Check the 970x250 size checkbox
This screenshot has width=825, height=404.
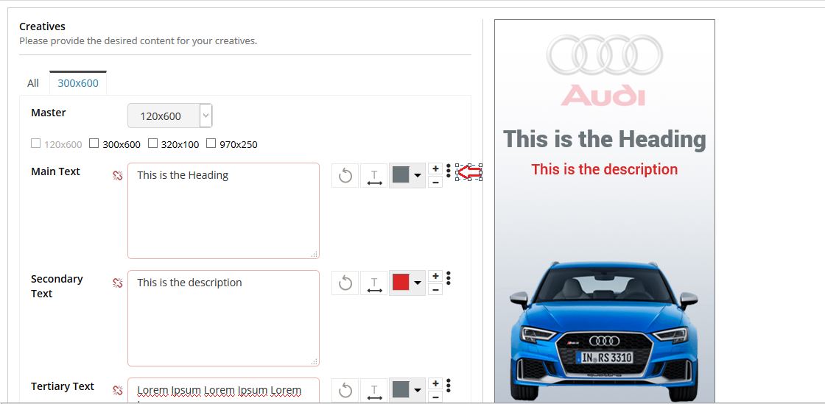211,143
